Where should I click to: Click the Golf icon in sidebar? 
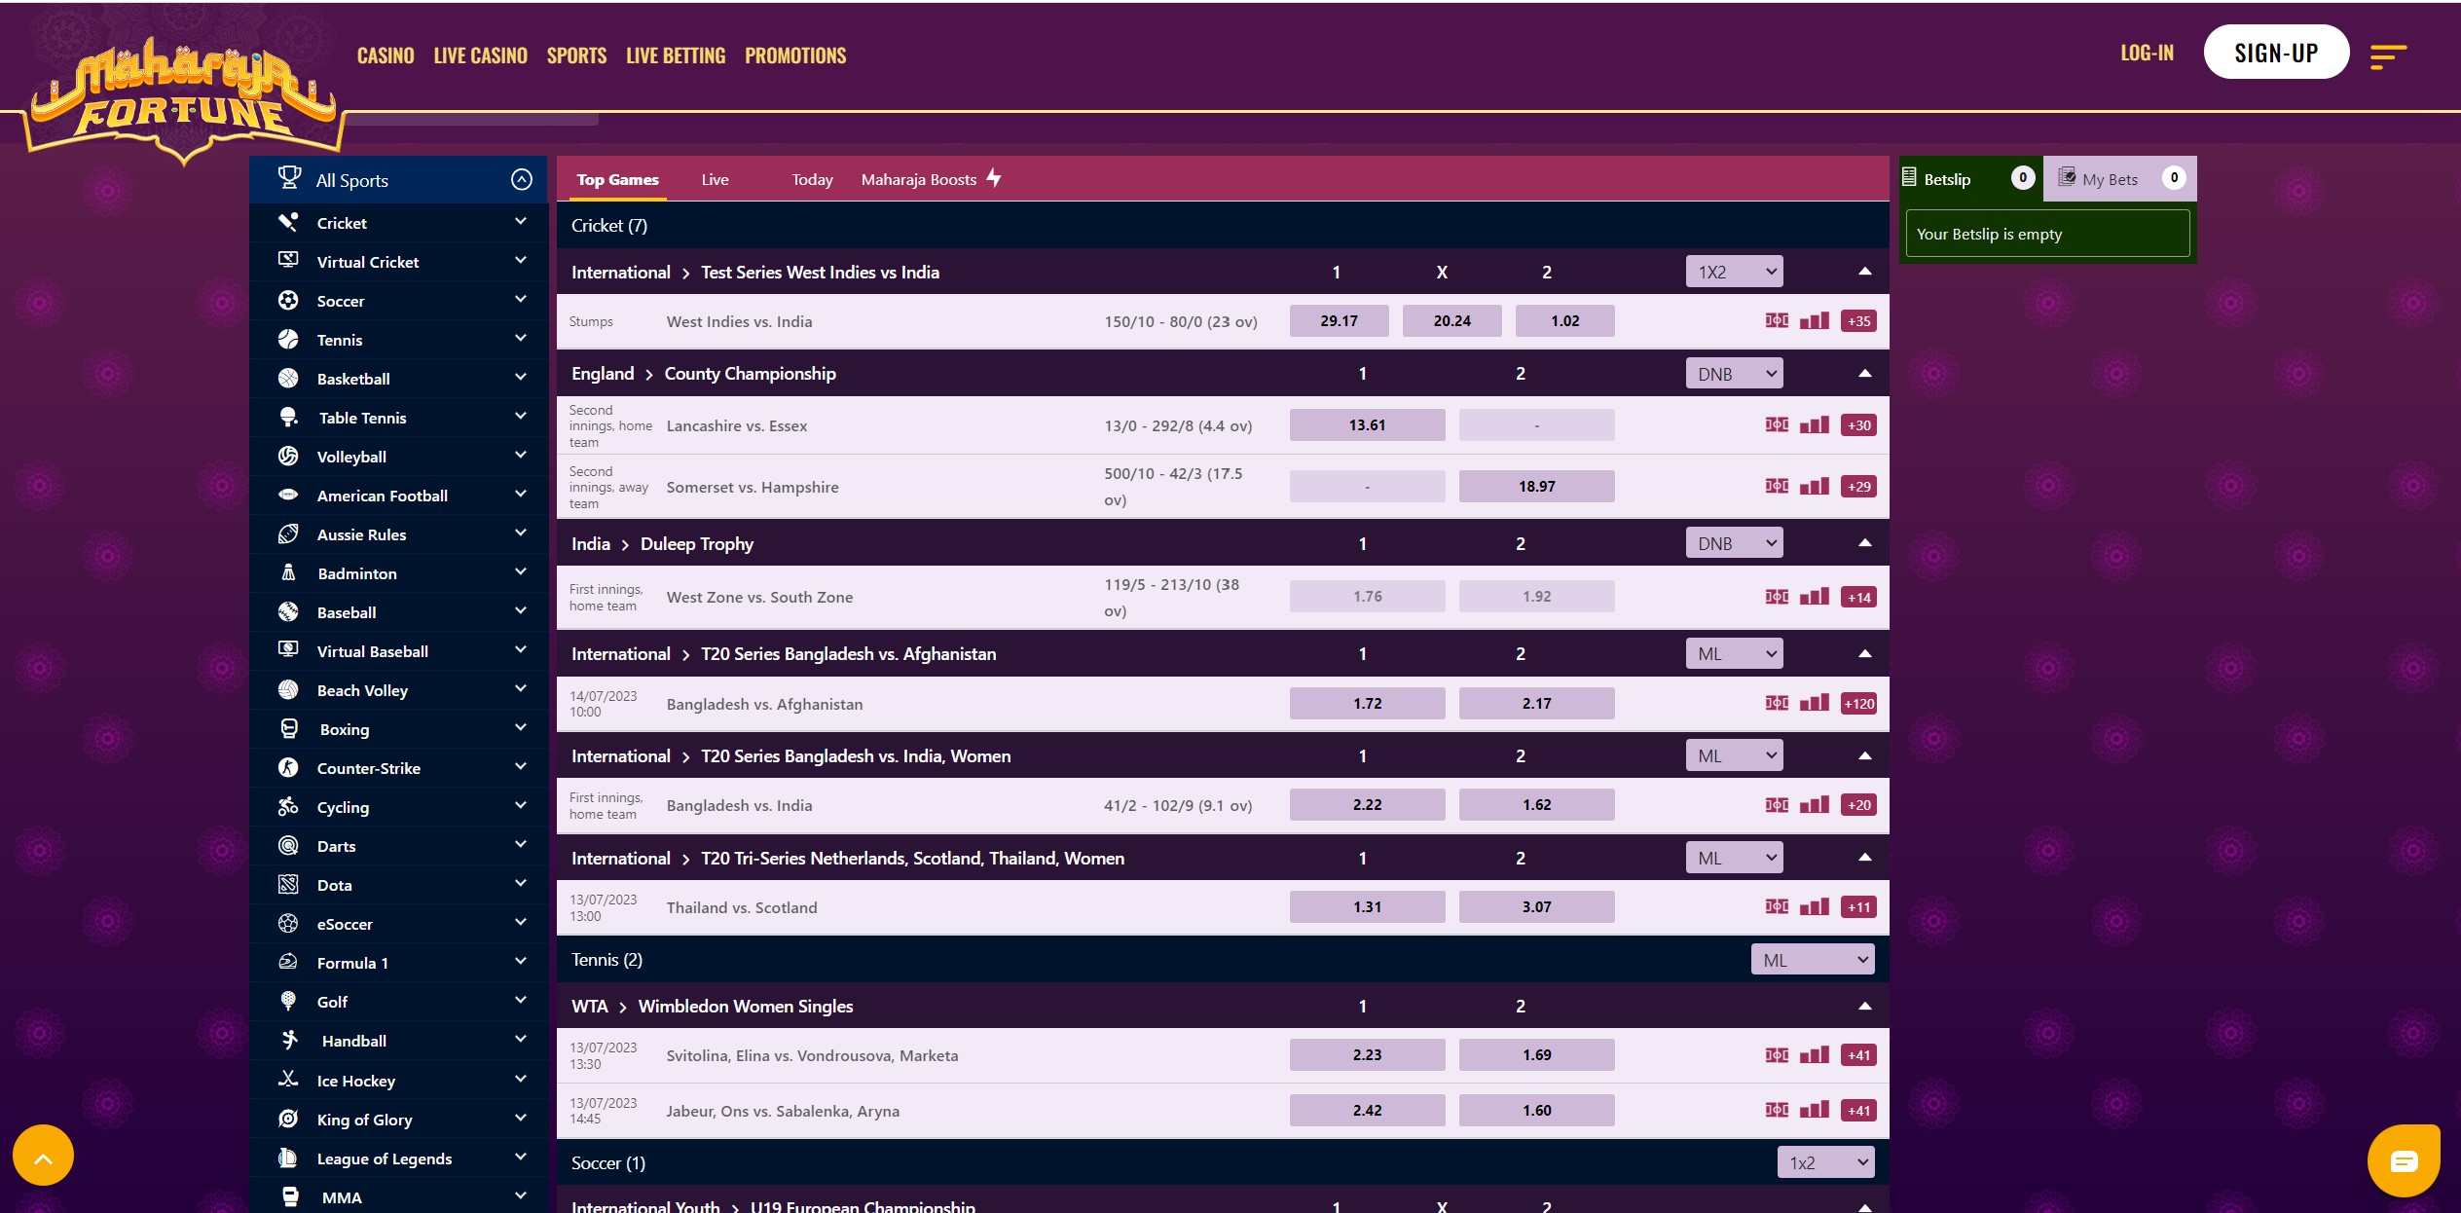click(288, 1001)
